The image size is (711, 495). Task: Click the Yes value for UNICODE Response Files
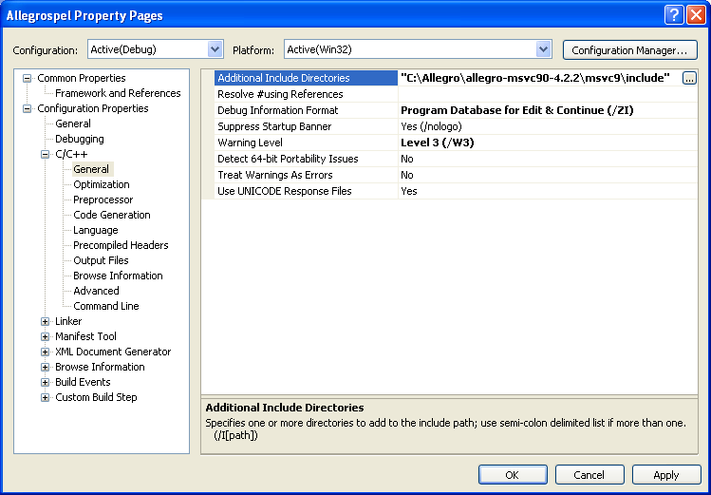pyautogui.click(x=548, y=191)
